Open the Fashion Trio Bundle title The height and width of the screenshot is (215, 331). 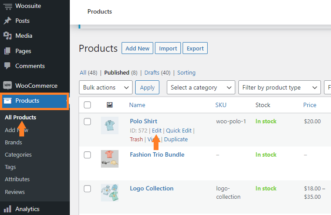click(x=157, y=154)
